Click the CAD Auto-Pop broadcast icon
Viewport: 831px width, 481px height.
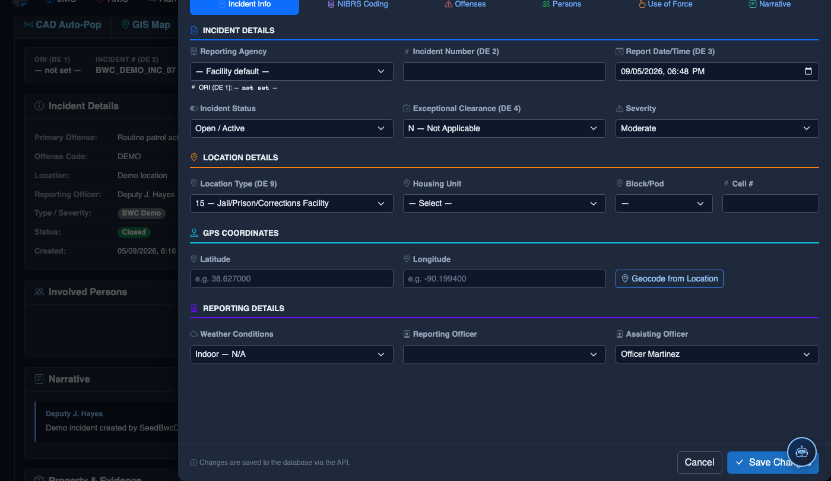point(28,24)
